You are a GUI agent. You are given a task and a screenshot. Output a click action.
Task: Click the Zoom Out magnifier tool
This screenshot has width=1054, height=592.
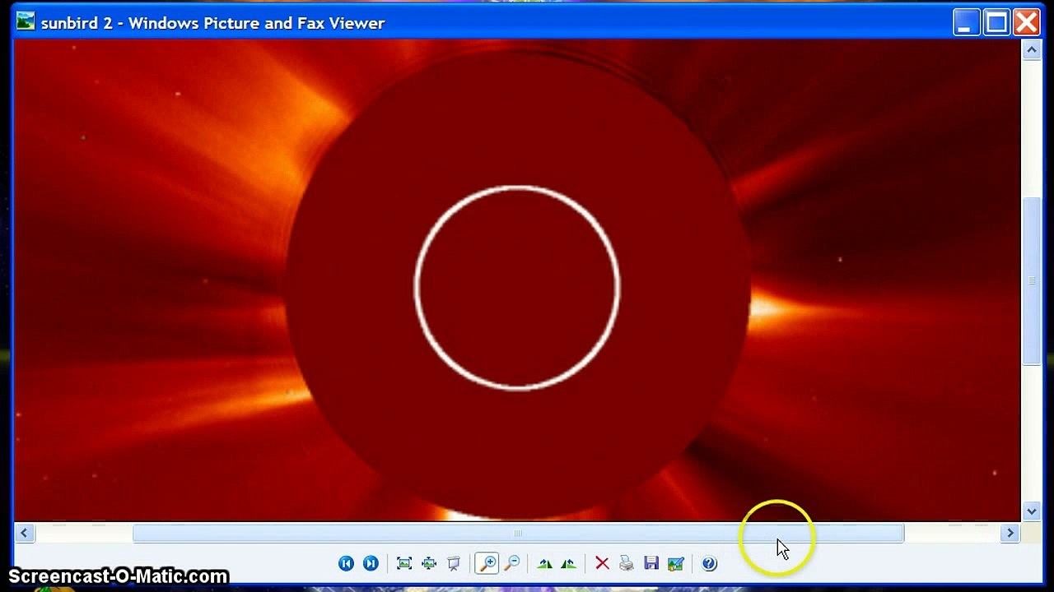point(512,563)
